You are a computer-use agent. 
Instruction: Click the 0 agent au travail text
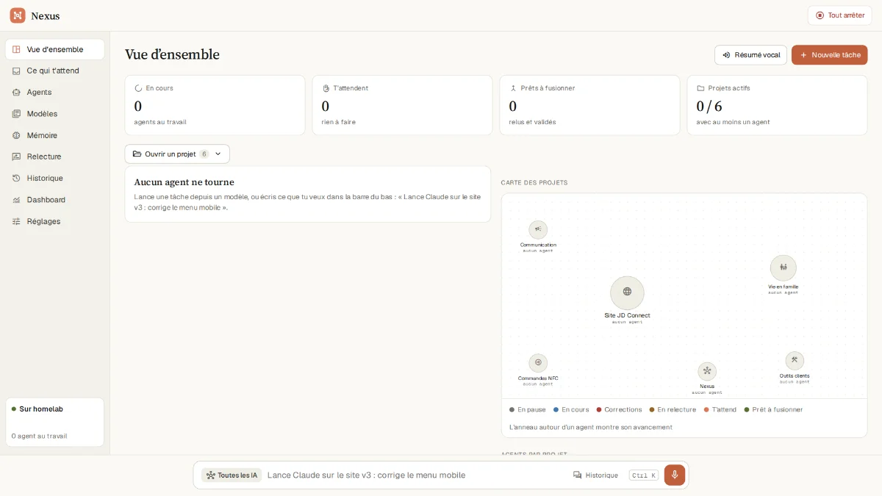click(40, 436)
